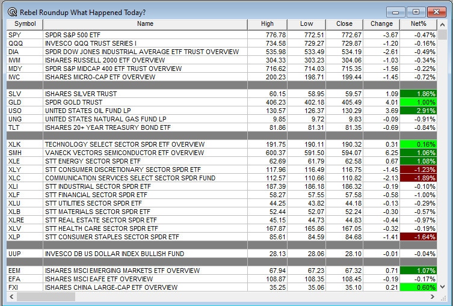Image resolution: width=453 pixels, height=306 pixels.
Task: Click INVESCO DB US DOLLAR INDEX BULLISH FUND
Action: coord(145,254)
